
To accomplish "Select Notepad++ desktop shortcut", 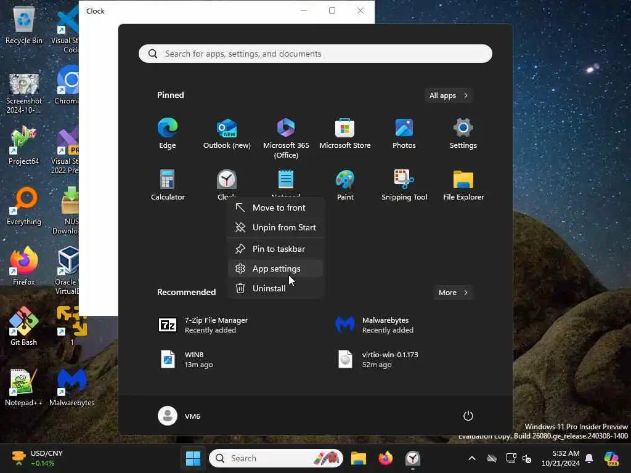I will coord(24,387).
